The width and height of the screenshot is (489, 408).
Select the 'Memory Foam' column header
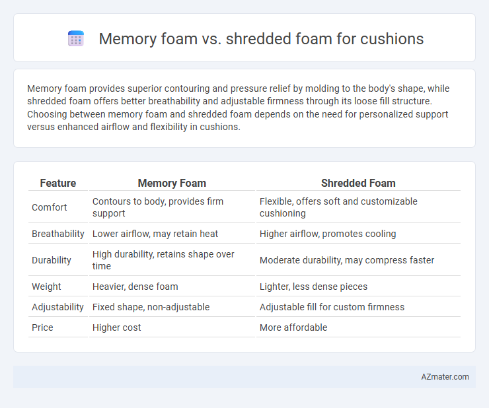pos(172,183)
